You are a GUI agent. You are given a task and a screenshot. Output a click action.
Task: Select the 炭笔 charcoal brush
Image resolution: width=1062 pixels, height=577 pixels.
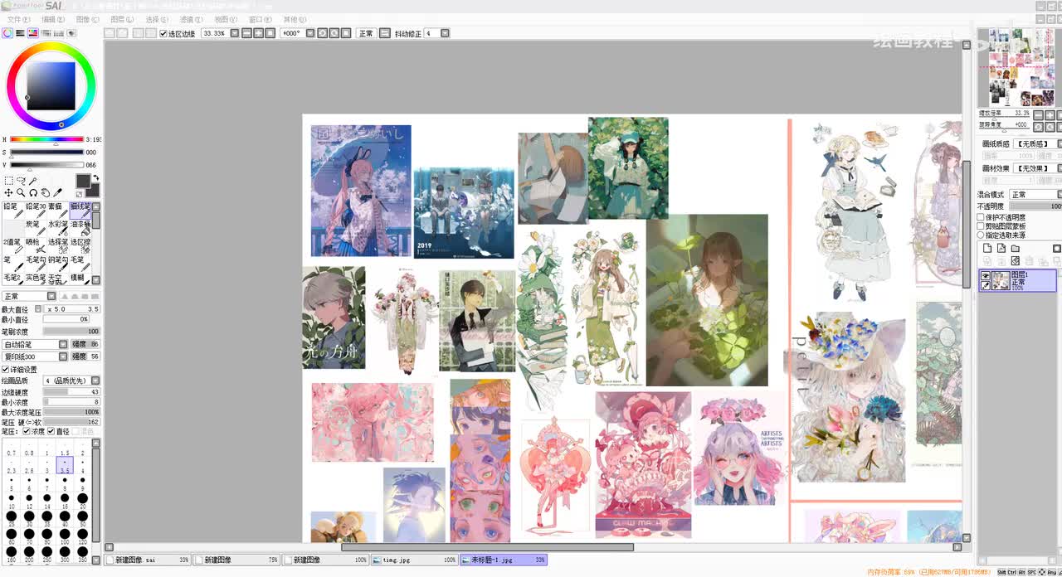click(x=35, y=228)
